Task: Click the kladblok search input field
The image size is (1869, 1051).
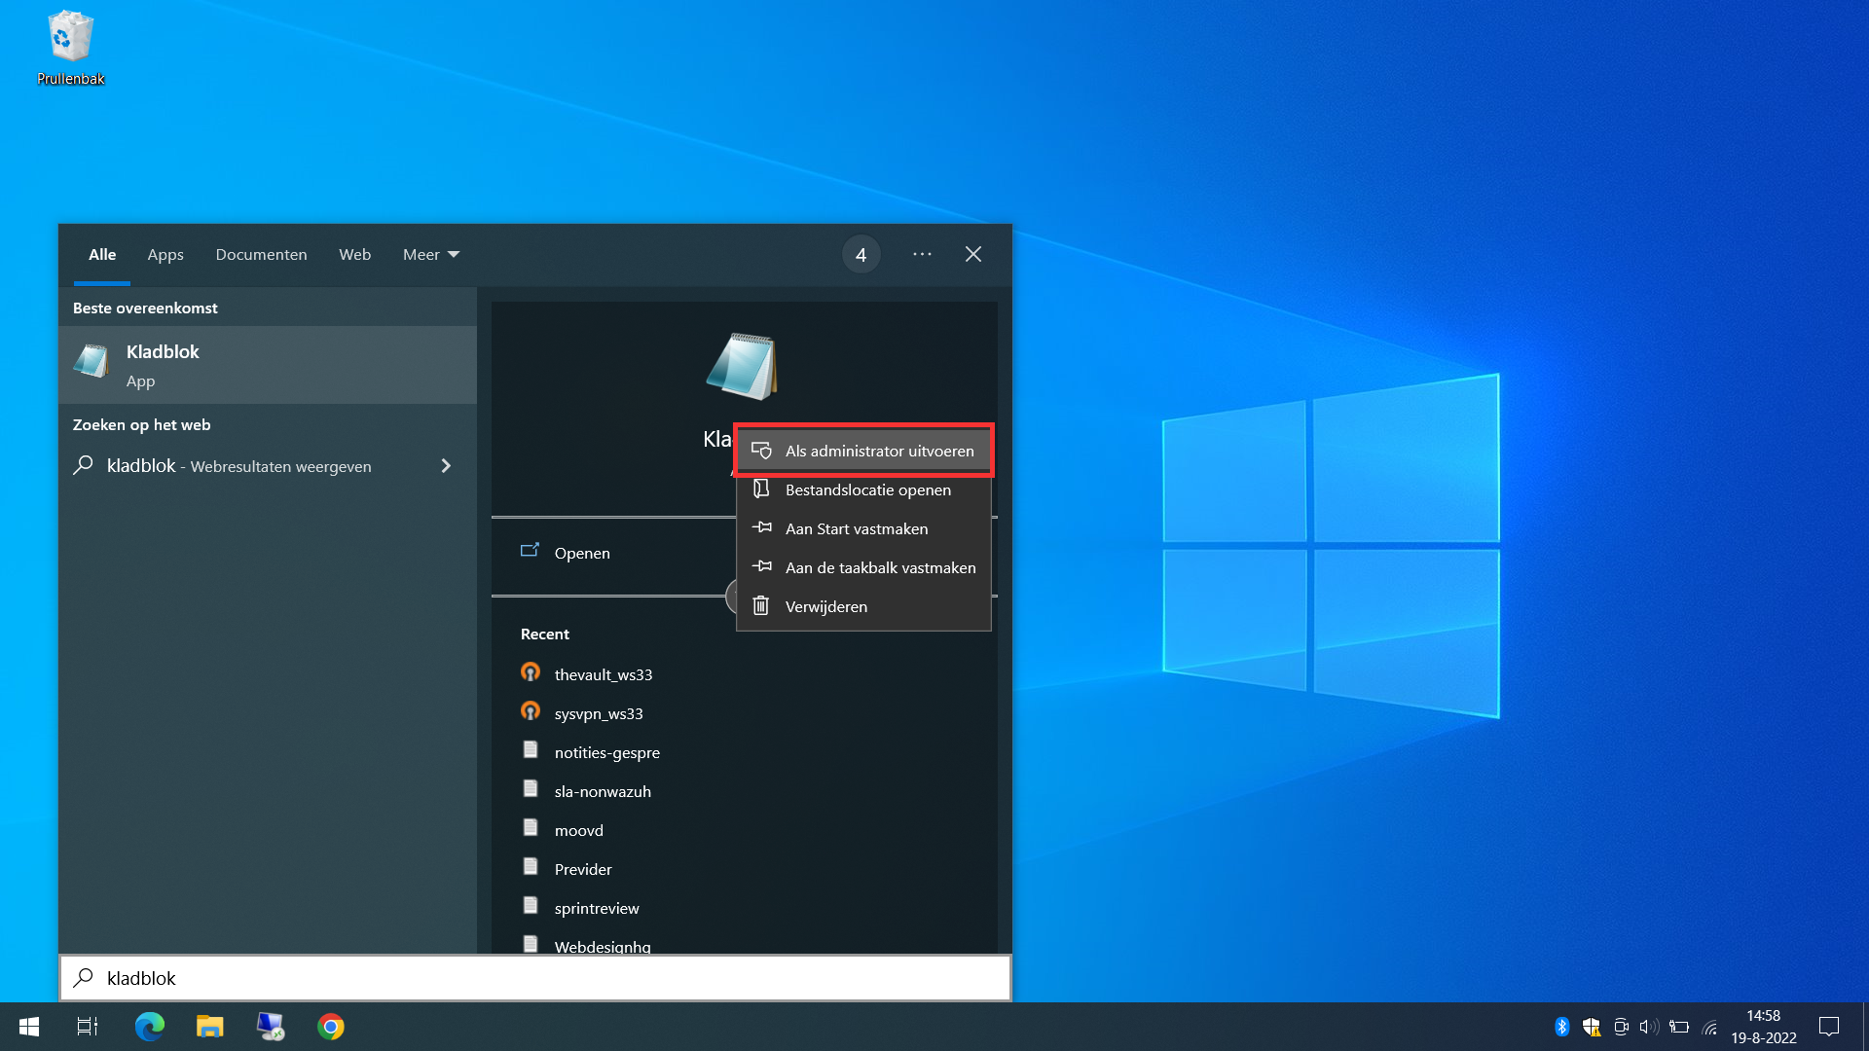Action: tap(535, 978)
